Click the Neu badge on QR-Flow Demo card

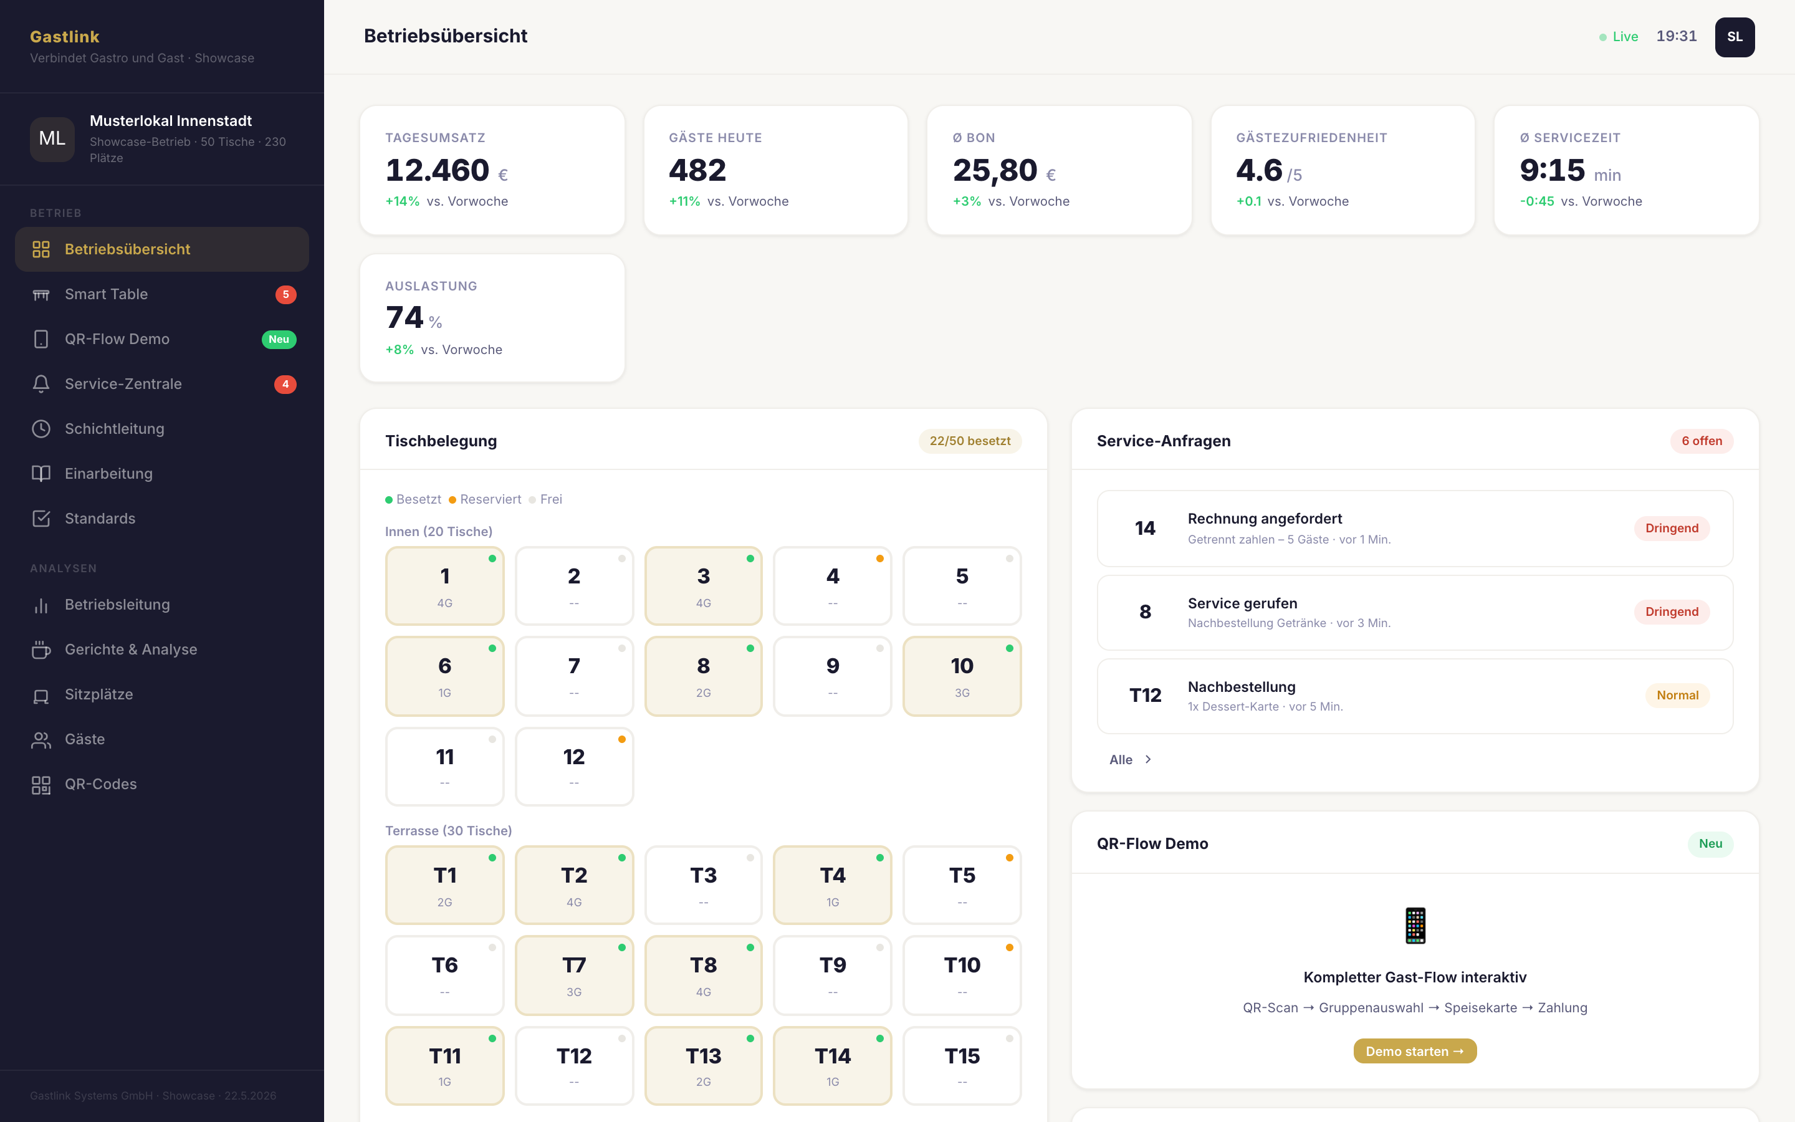(1710, 844)
